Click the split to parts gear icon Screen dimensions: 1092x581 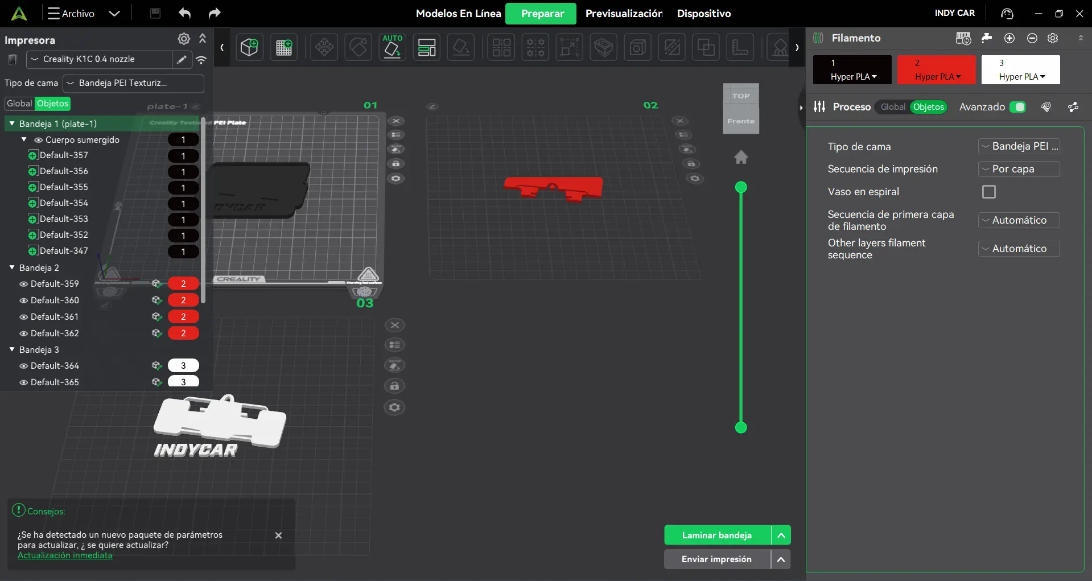535,47
